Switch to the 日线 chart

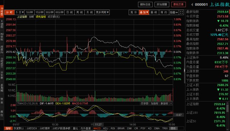(x=69, y=12)
